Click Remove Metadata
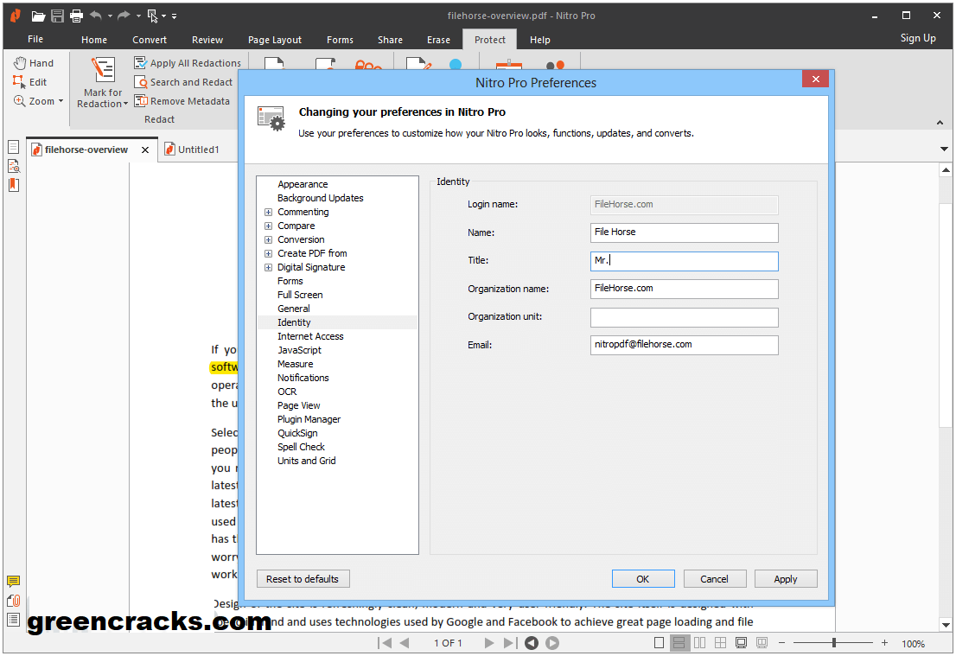 [x=182, y=101]
